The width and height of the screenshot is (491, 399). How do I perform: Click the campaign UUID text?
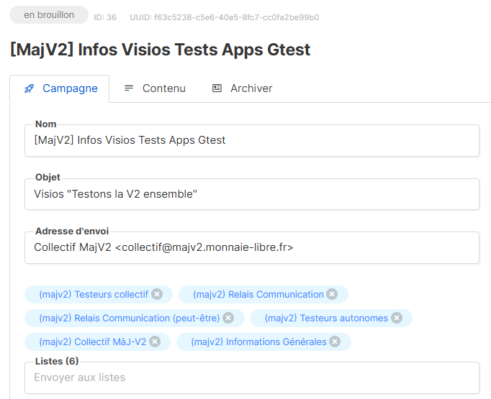point(224,17)
